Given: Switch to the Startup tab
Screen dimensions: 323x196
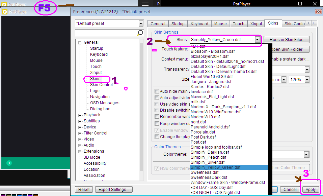Looking at the screenshot, I should click(x=178, y=24).
